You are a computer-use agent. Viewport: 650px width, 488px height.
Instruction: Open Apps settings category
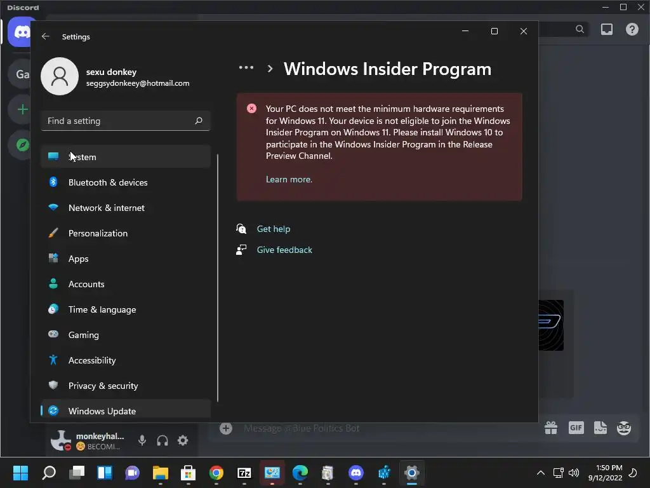126,259
